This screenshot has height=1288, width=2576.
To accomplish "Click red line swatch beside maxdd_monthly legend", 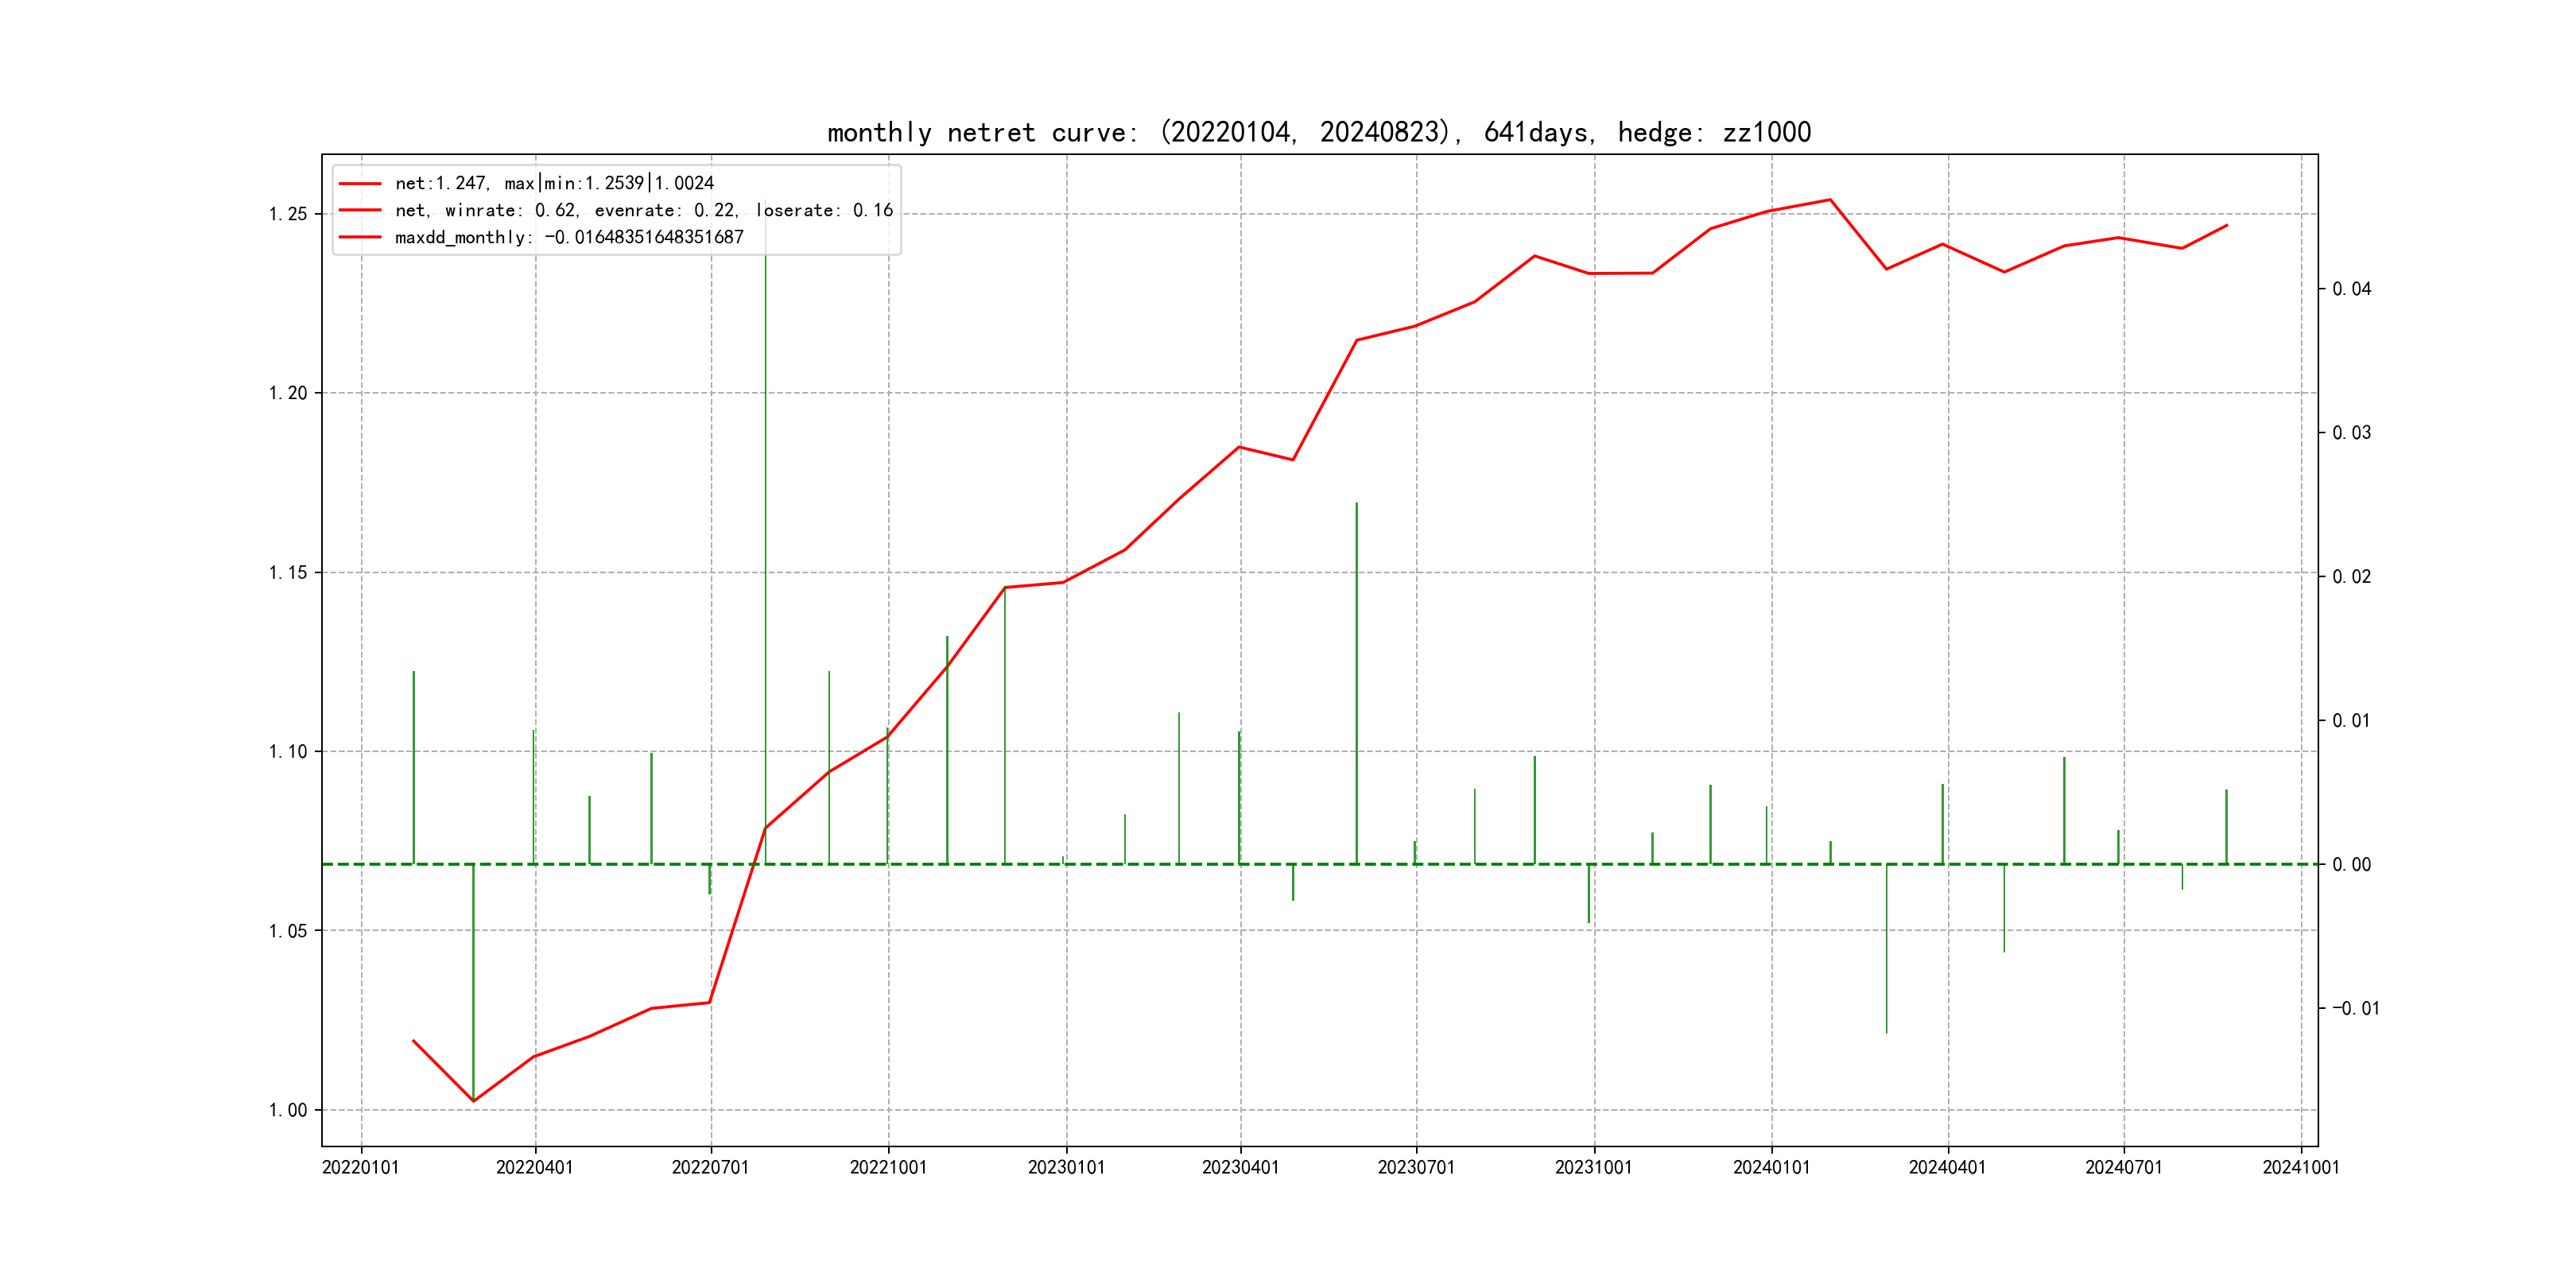I will (360, 237).
